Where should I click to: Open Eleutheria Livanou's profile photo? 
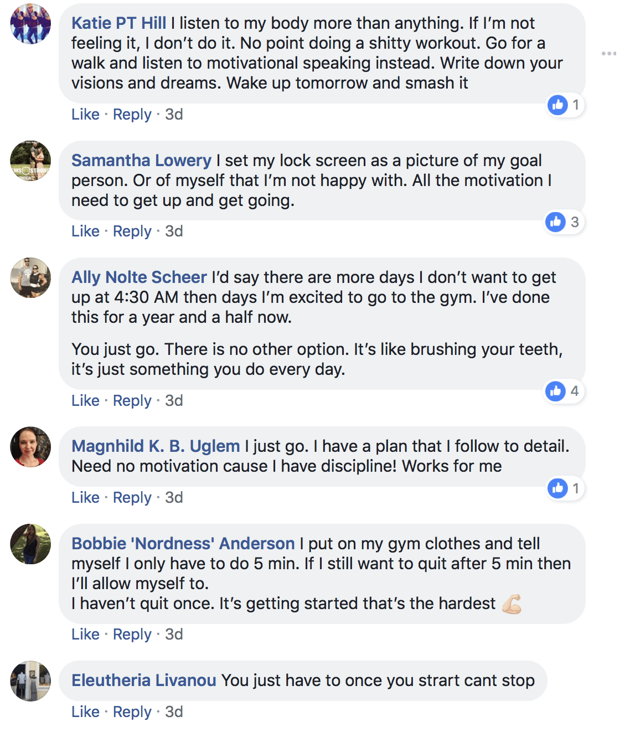[x=30, y=681]
